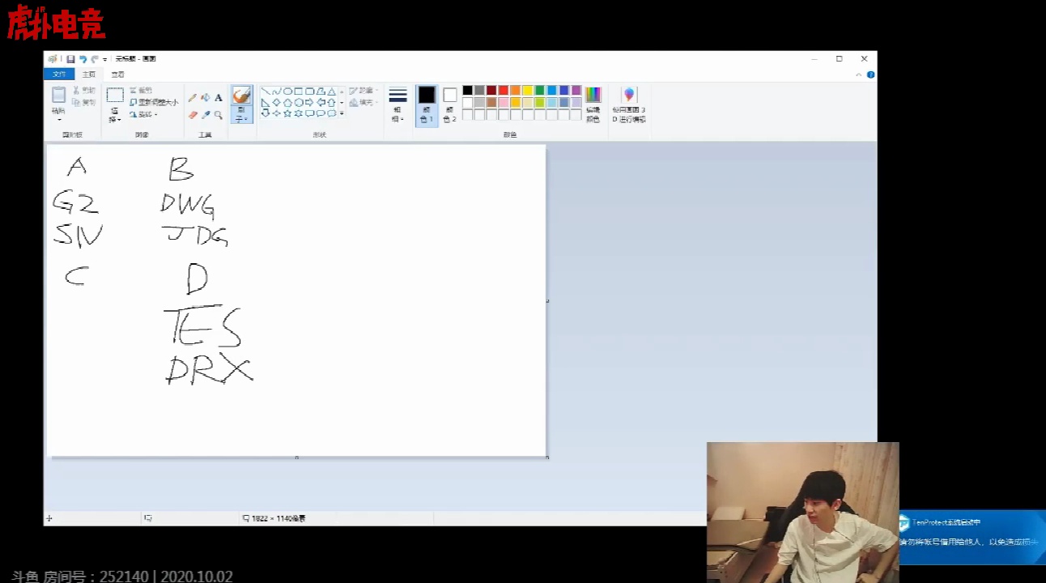1046x583 pixels.
Task: Open Edit with Paint 3D
Action: pos(629,104)
